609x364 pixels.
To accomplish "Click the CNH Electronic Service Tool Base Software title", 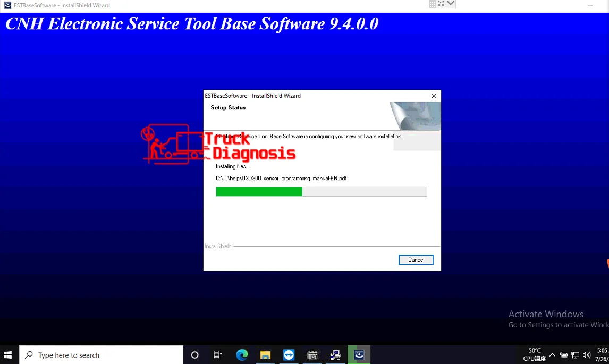I will pos(192,24).
